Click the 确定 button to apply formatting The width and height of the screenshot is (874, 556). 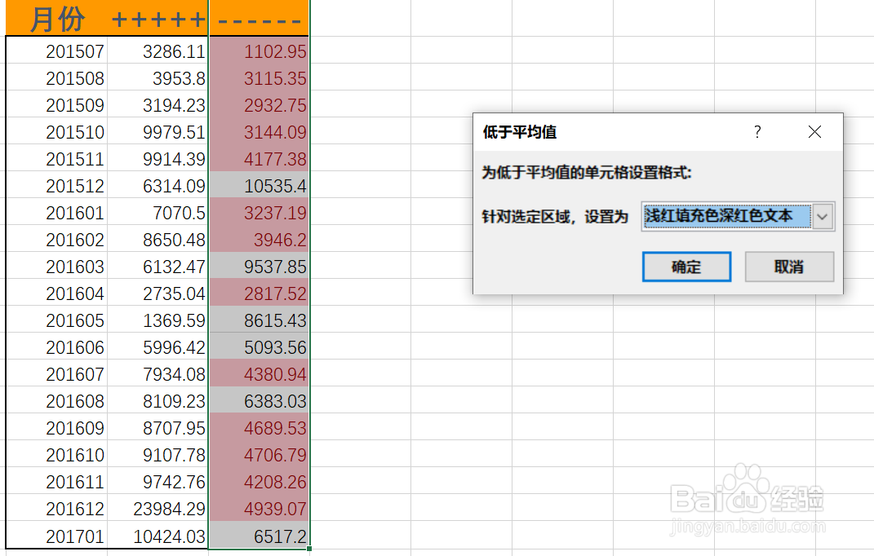pos(686,267)
